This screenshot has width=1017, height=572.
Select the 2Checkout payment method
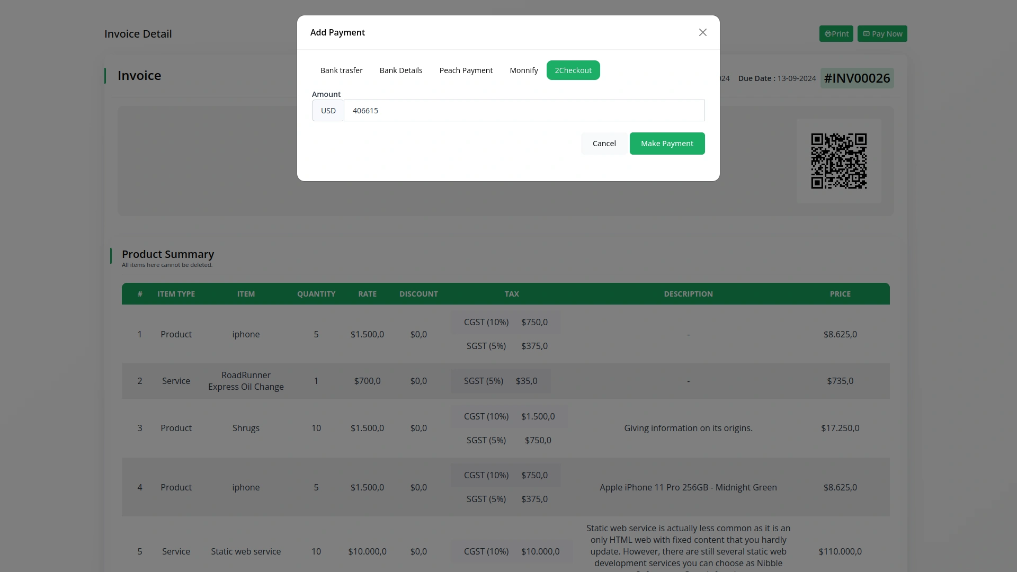coord(573,70)
